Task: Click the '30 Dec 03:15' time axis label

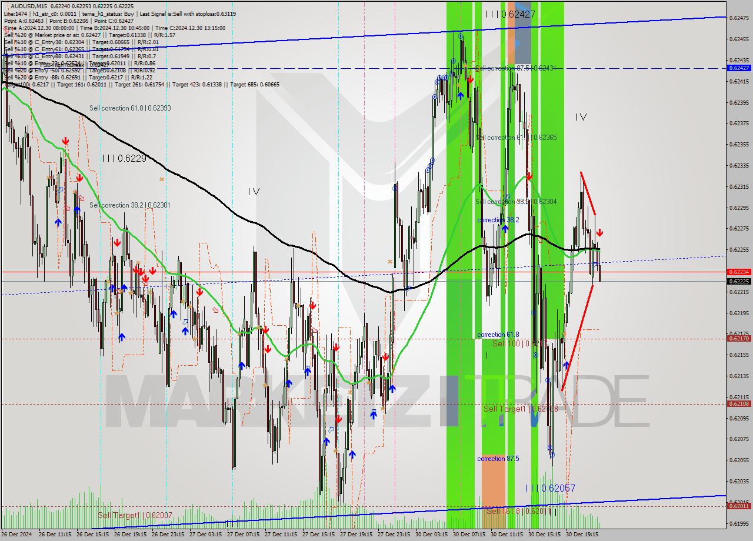Action: [431, 535]
